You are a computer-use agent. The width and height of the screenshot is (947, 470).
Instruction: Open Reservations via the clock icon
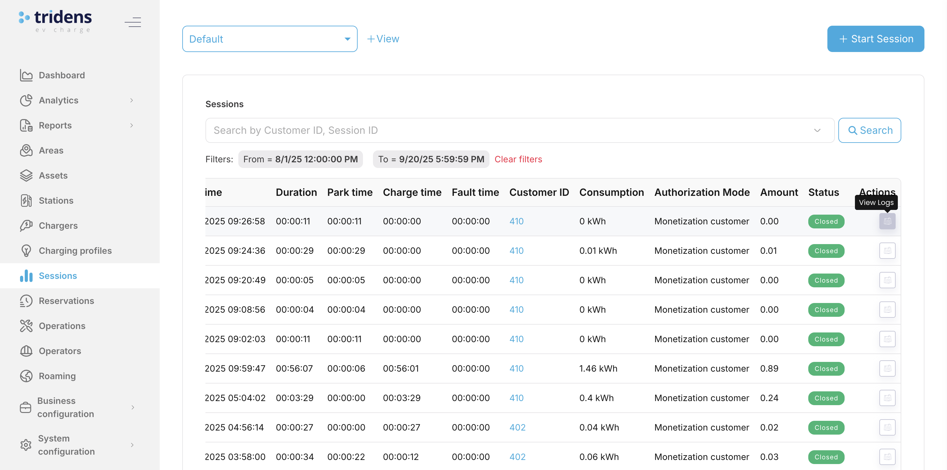point(26,301)
